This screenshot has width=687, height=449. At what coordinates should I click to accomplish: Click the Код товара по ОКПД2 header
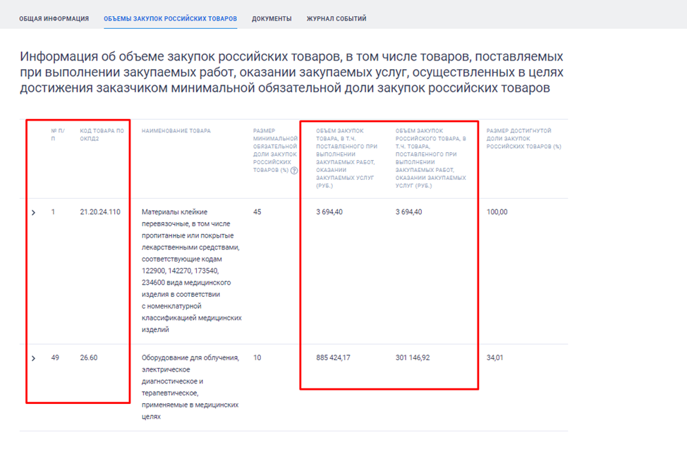pos(102,135)
